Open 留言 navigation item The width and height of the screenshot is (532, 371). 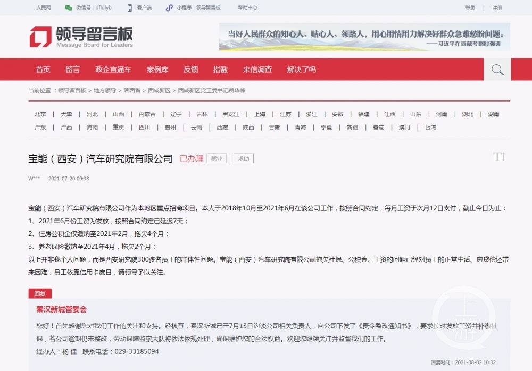pos(72,70)
